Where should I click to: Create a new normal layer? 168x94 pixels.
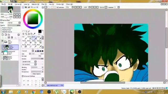[3, 34]
